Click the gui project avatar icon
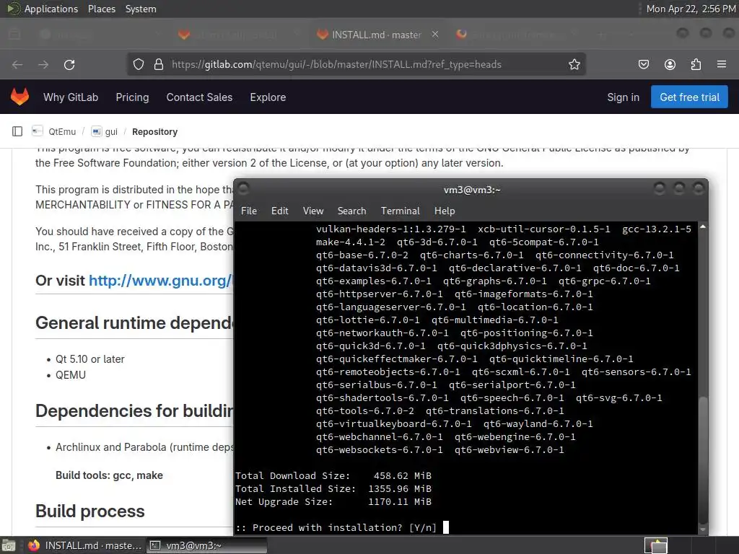This screenshot has height=554, width=739. pos(96,131)
